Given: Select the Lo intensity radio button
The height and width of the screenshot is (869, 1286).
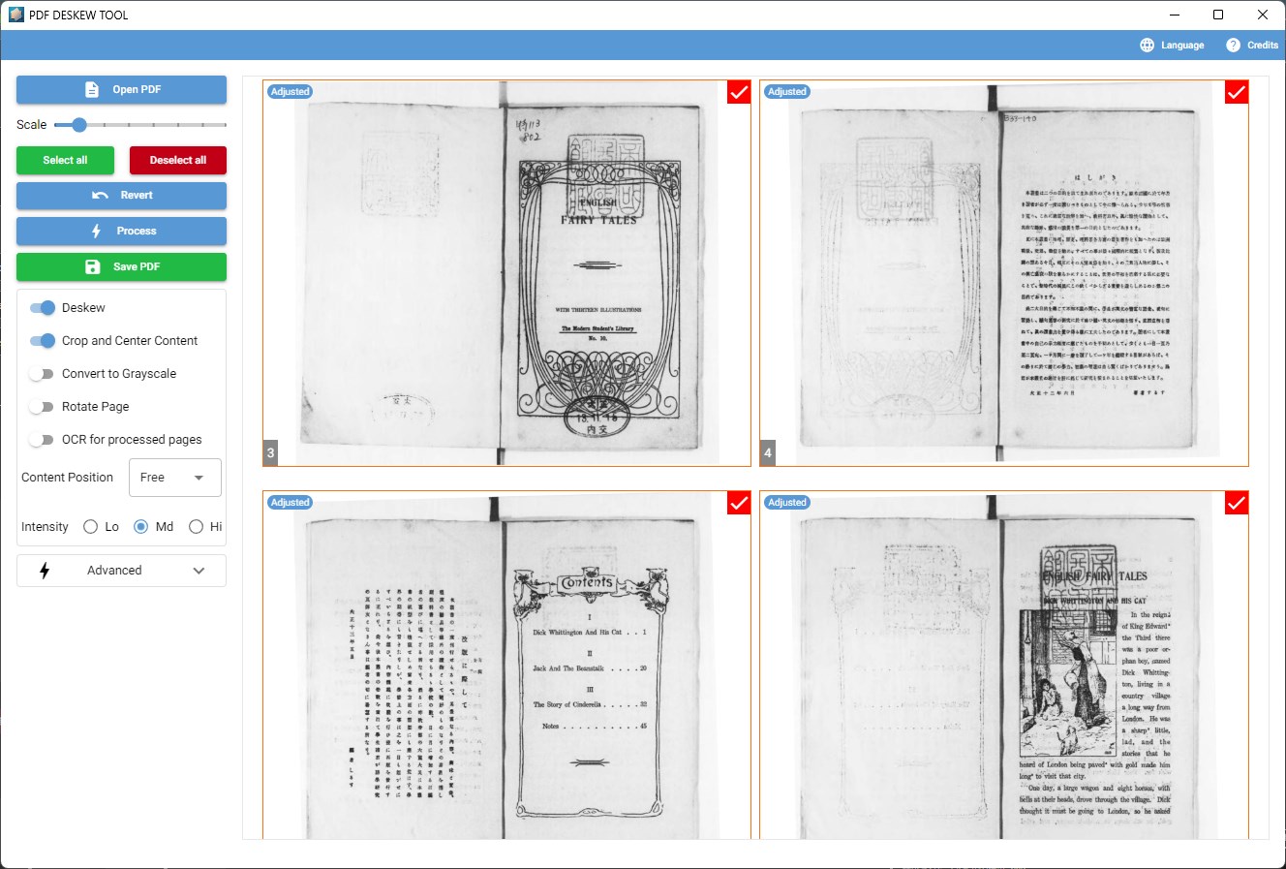Looking at the screenshot, I should 91,527.
